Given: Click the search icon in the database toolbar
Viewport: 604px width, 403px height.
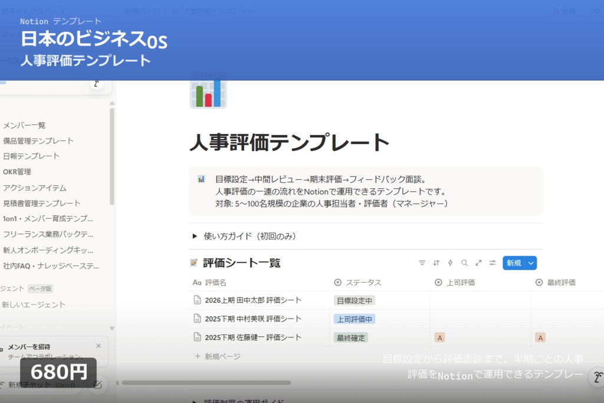Looking at the screenshot, I should (x=464, y=263).
